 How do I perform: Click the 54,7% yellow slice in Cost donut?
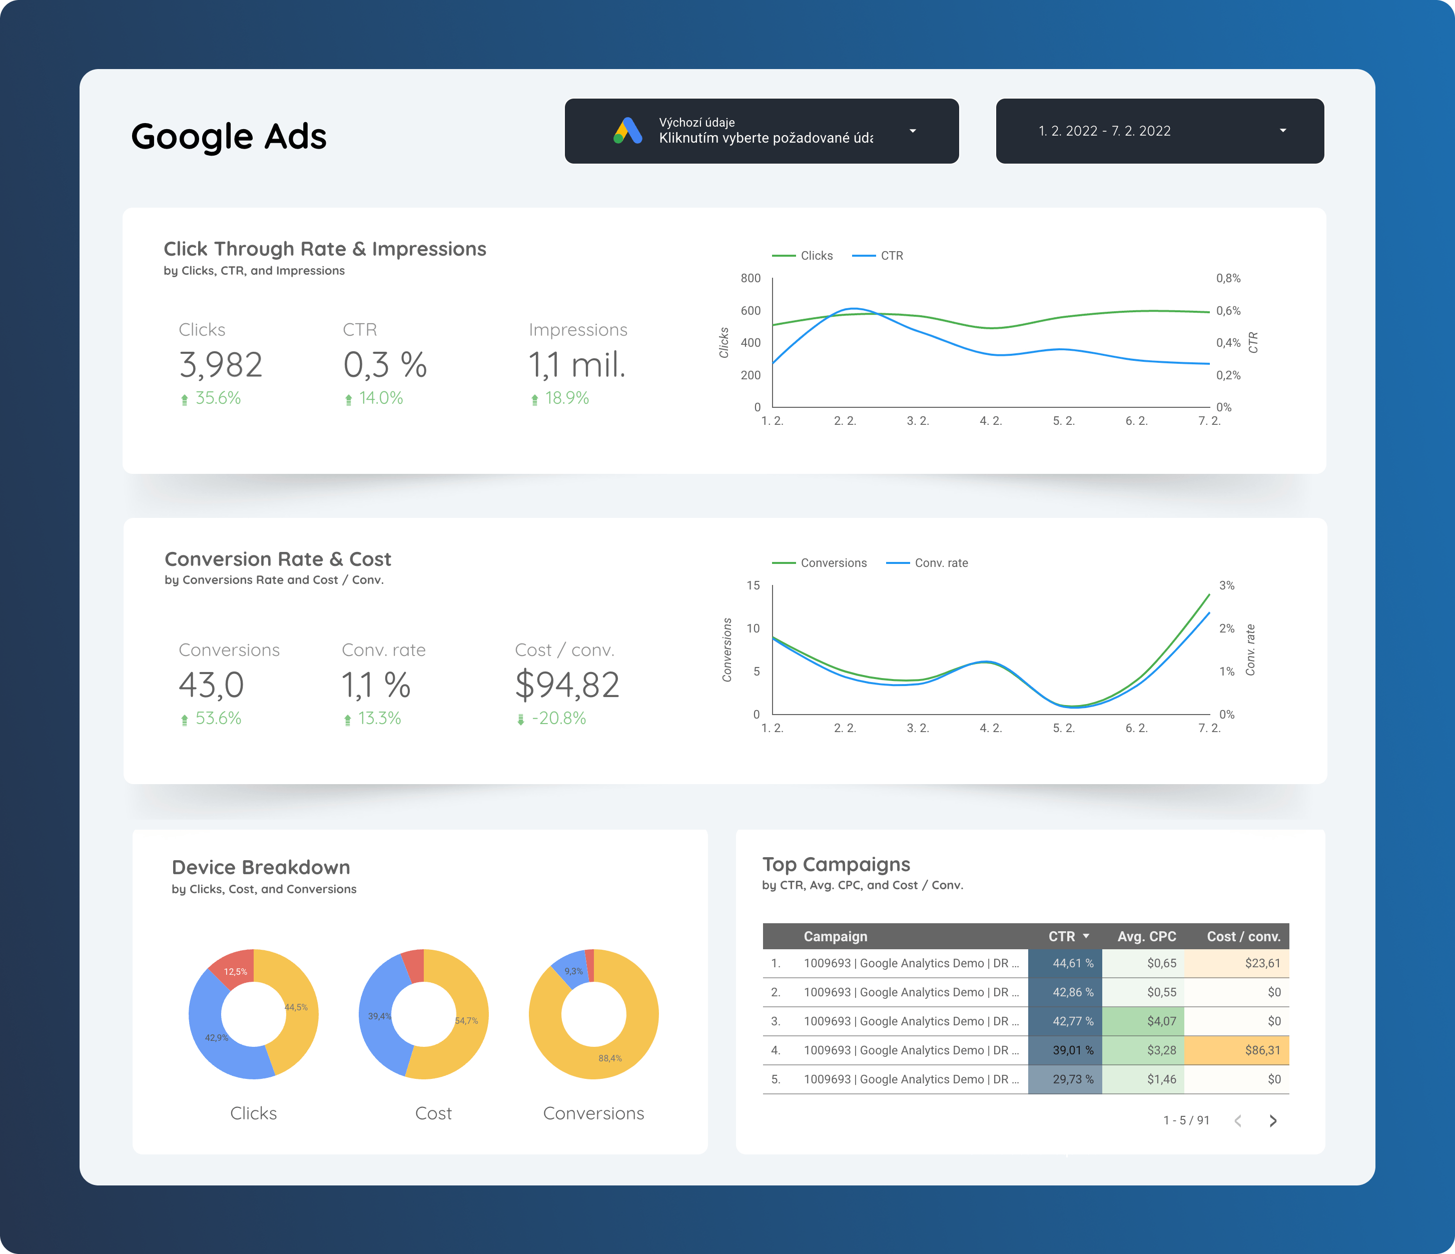466,1020
